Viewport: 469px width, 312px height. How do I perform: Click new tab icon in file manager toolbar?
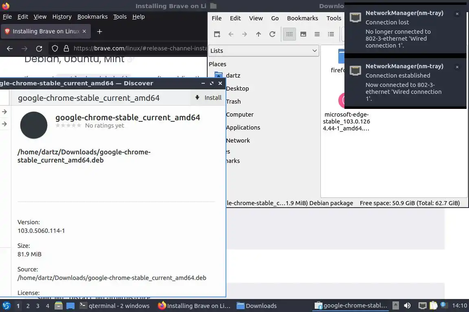217,35
